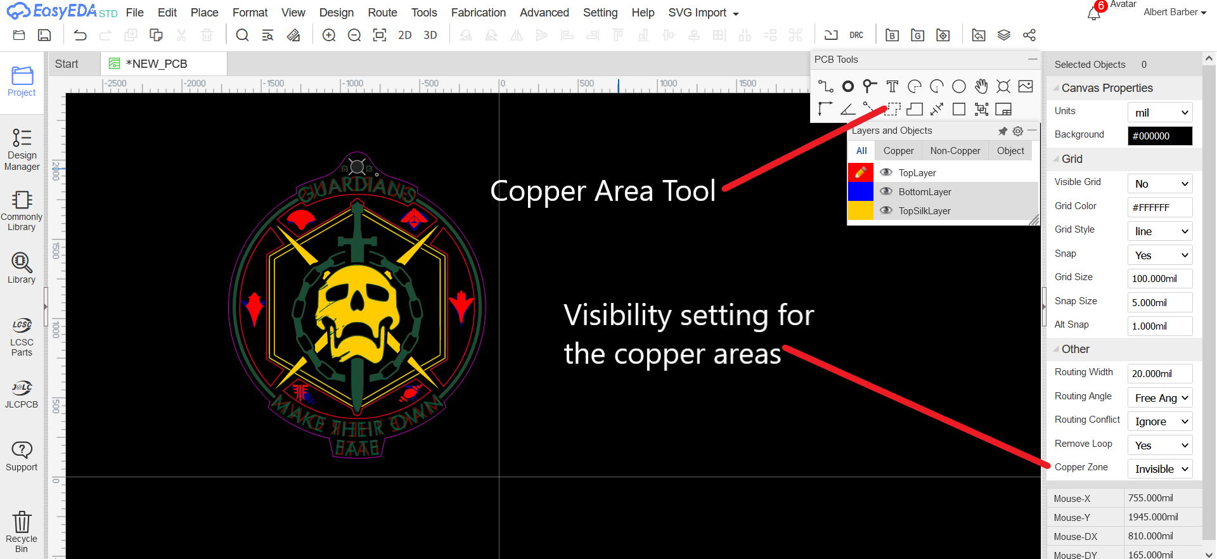The width and height of the screenshot is (1217, 559).
Task: Click the TopLayer red color swatch
Action: click(861, 172)
